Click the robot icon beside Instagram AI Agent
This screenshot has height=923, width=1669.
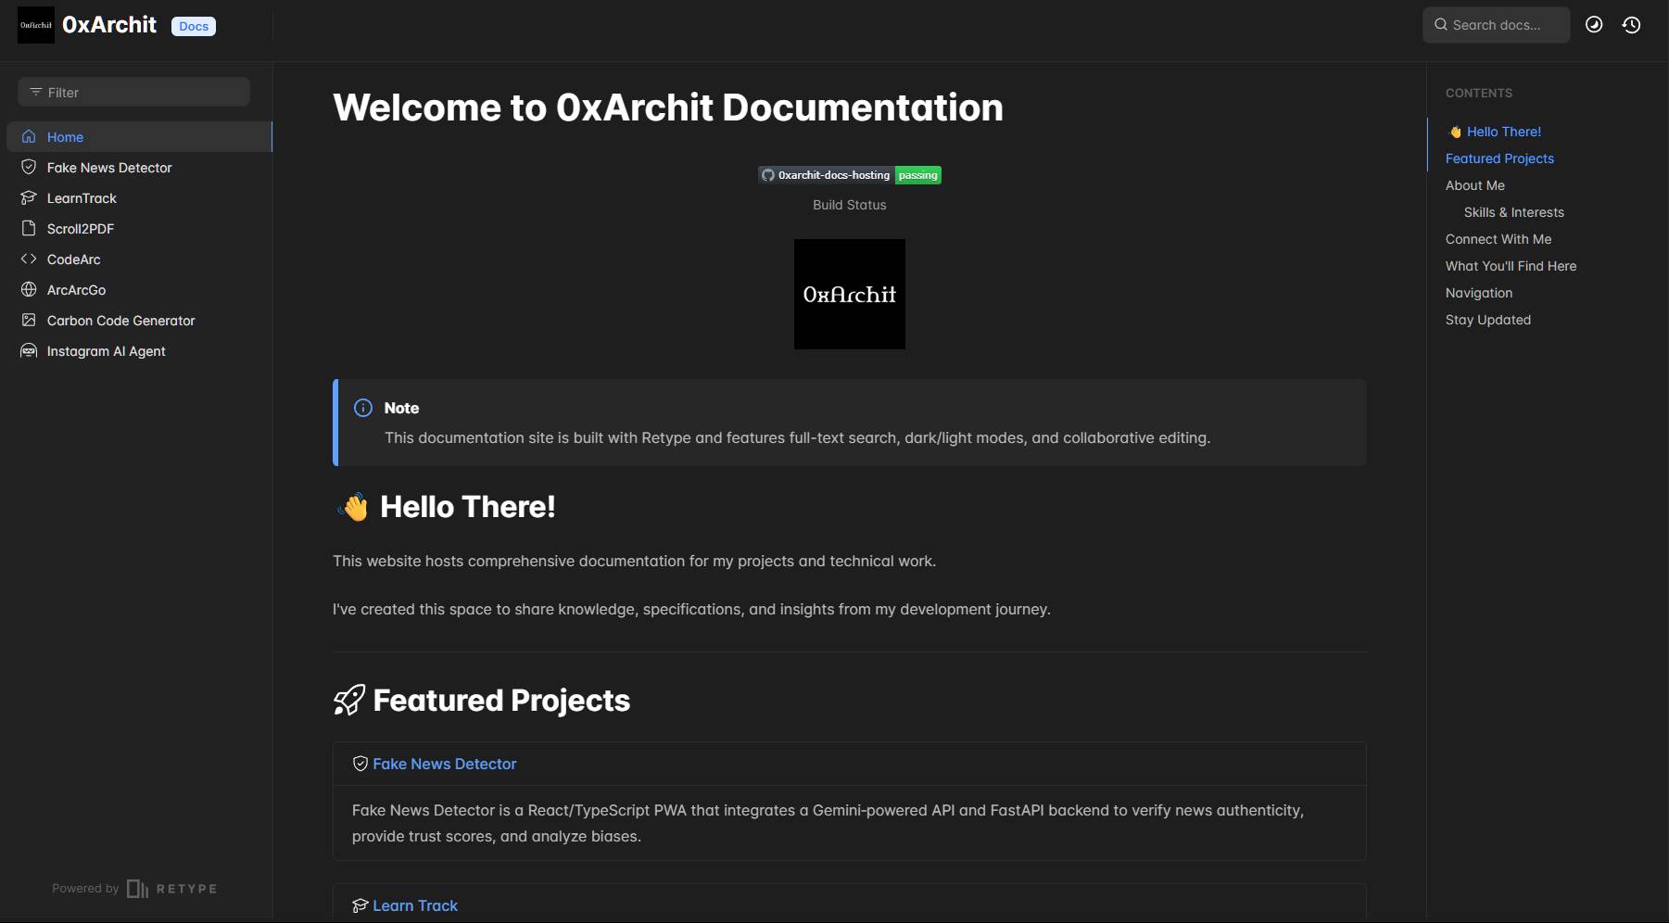pyautogui.click(x=29, y=350)
